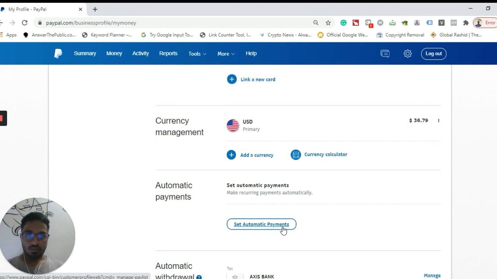Open the Help menu item
This screenshot has height=279, width=497.
251,53
